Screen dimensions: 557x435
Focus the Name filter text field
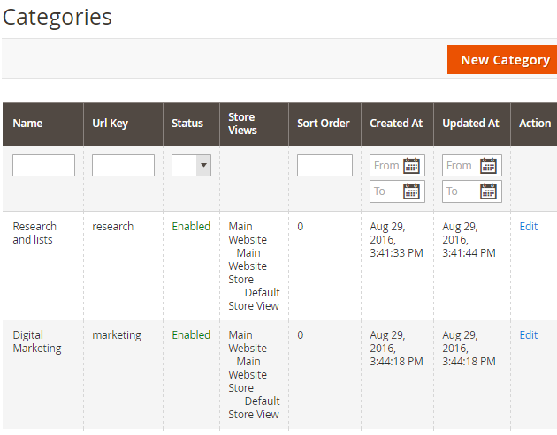43,165
